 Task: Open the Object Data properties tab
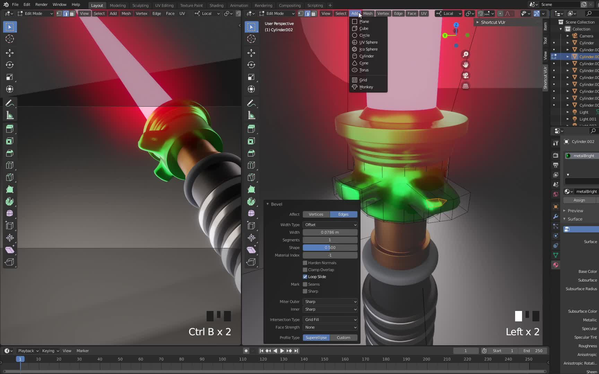pos(555,255)
